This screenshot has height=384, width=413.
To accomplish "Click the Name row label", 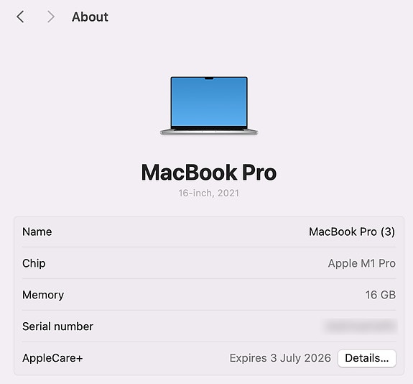I will (x=37, y=232).
